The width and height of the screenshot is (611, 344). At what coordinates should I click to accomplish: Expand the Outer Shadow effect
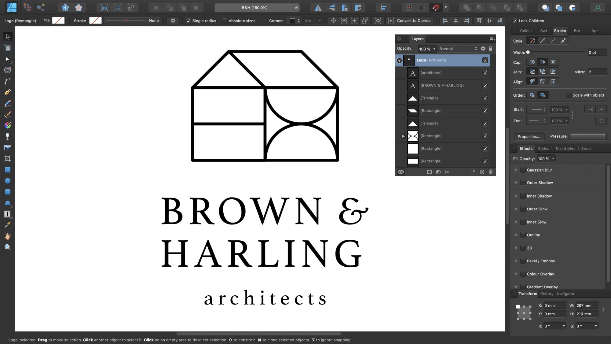[516, 182]
